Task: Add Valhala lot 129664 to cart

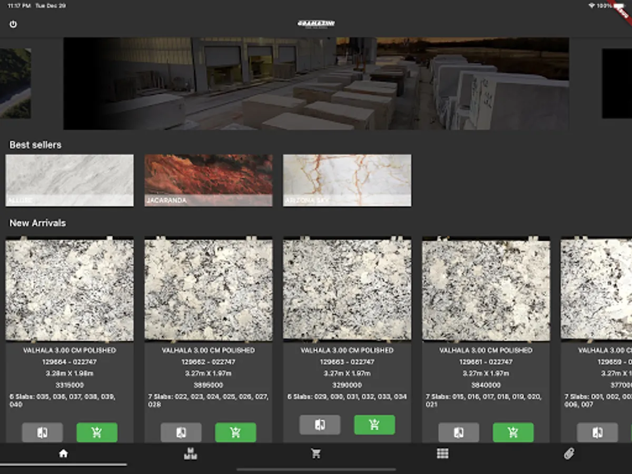Action: click(x=97, y=432)
